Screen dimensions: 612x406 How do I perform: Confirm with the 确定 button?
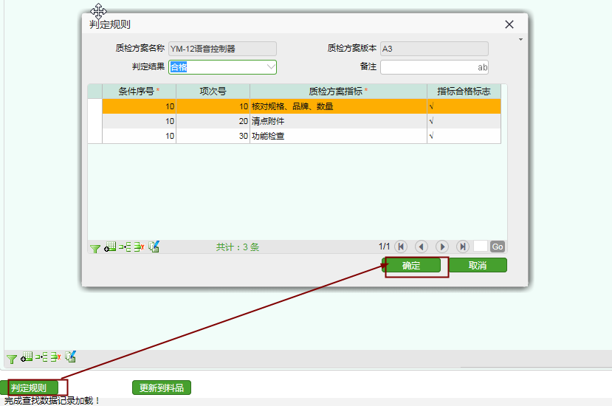point(411,266)
